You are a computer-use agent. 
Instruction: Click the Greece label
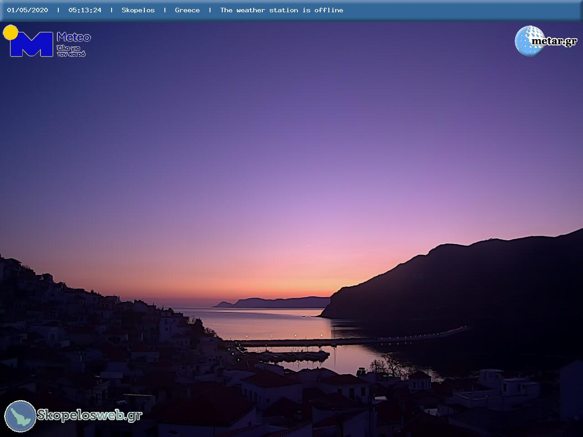(x=187, y=10)
